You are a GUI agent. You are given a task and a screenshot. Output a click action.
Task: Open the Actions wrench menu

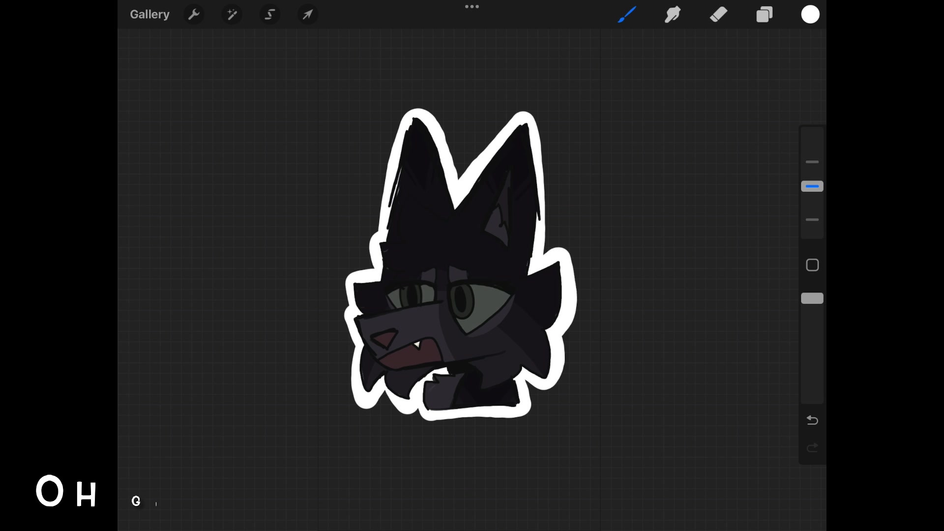[194, 14]
